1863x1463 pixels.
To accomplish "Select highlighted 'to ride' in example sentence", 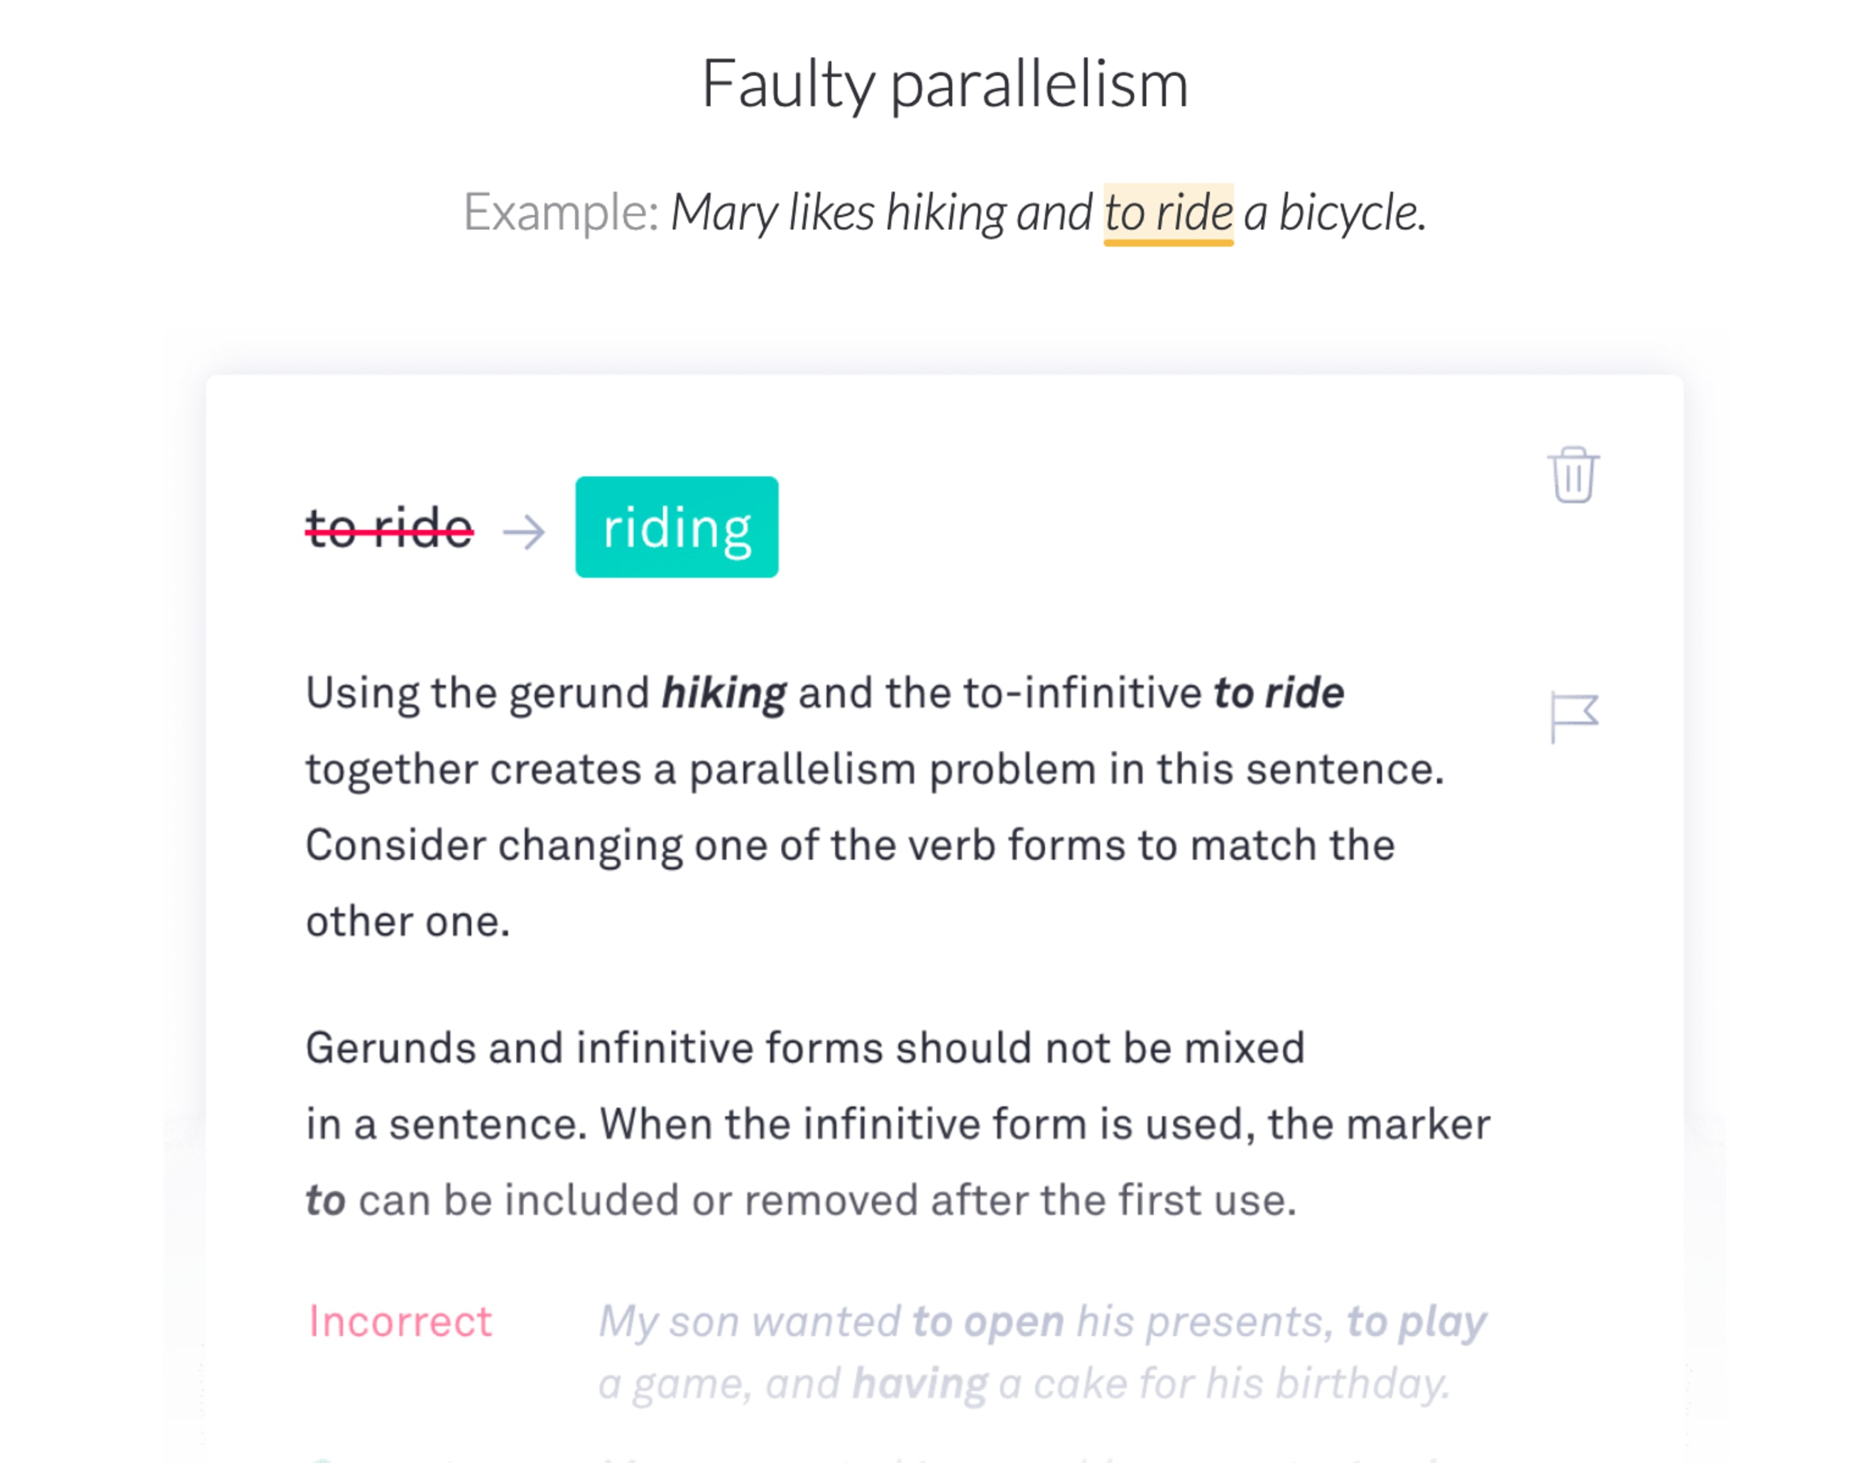I will pyautogui.click(x=1168, y=213).
